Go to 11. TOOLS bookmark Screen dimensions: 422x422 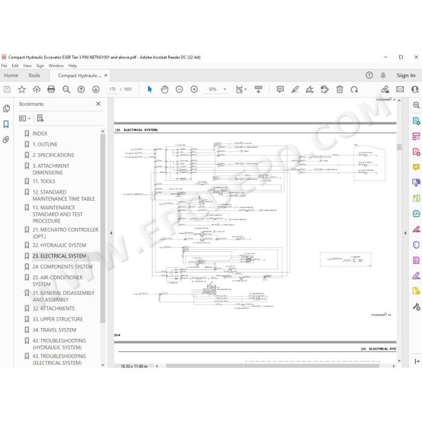point(44,181)
